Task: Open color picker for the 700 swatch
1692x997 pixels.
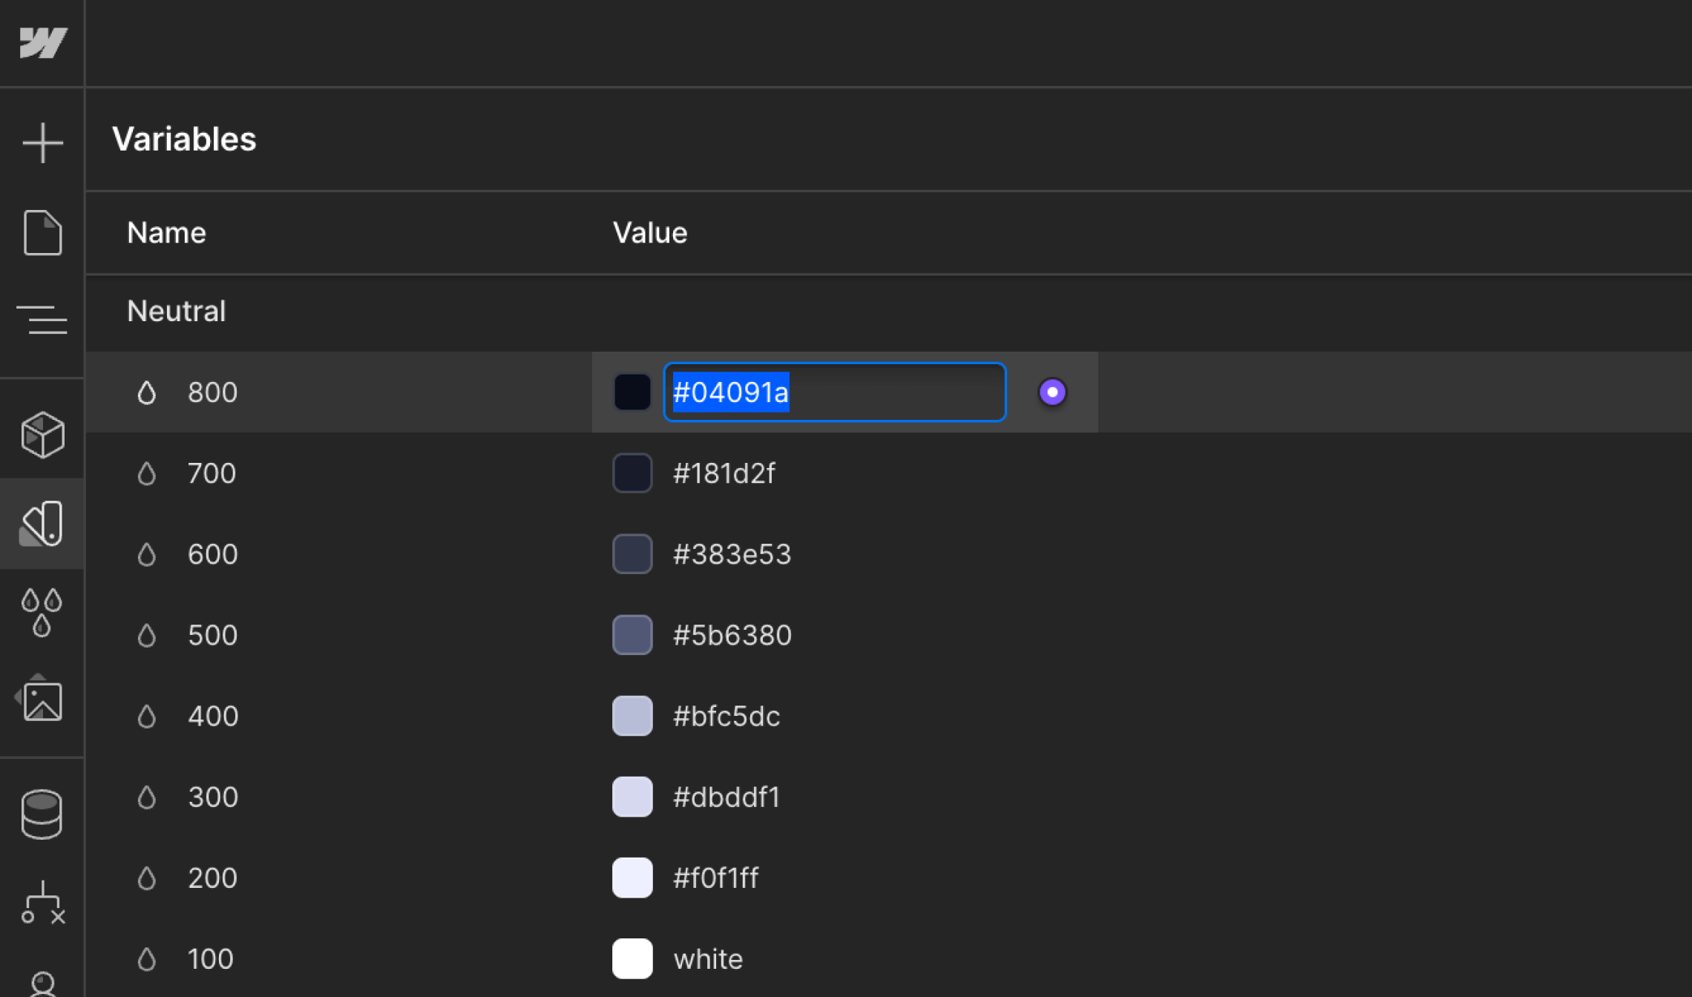Action: click(x=632, y=473)
